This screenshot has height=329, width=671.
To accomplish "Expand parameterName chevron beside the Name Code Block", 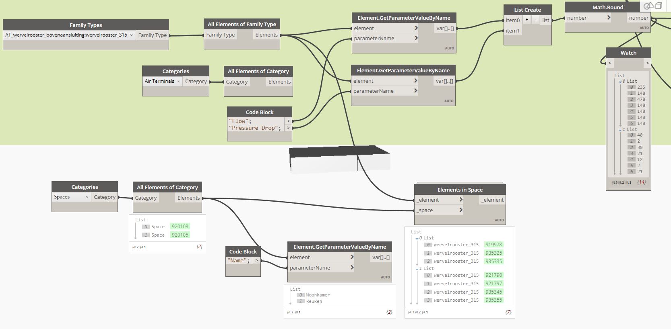I will pos(352,268).
